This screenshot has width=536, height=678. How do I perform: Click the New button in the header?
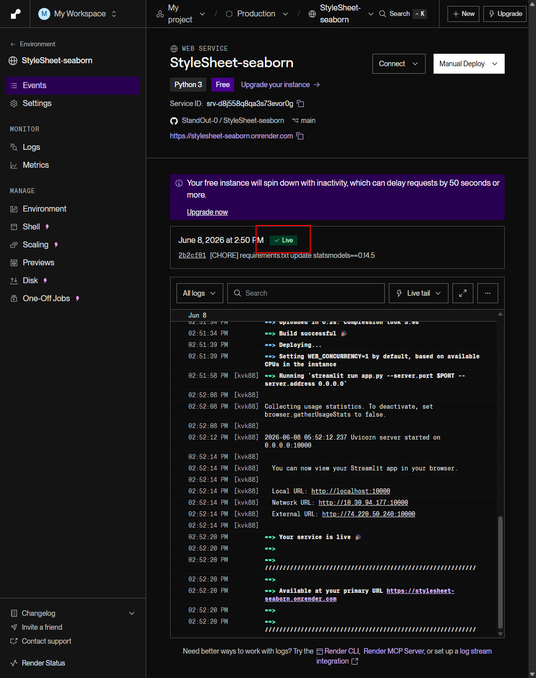point(463,14)
